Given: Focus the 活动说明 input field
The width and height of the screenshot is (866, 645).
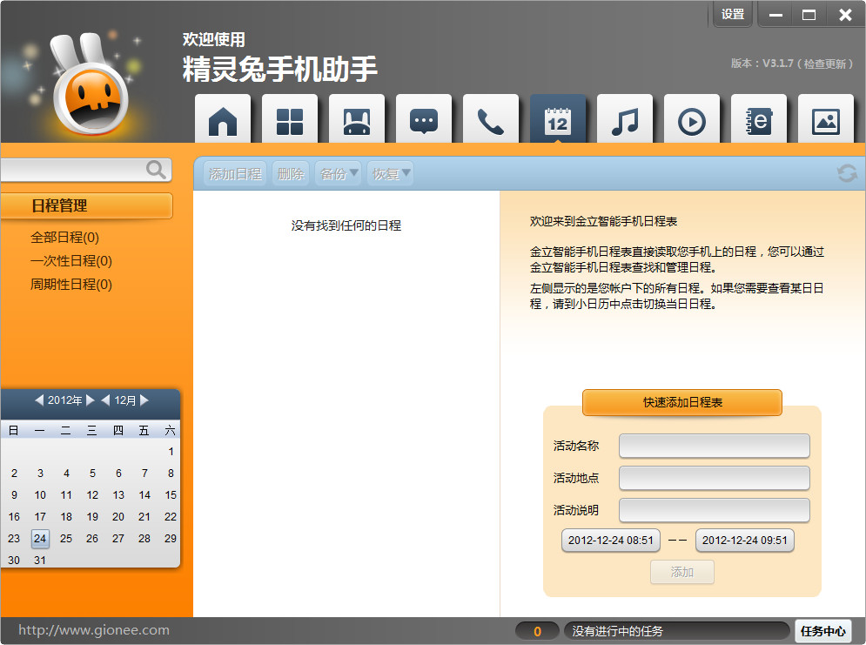Looking at the screenshot, I should pyautogui.click(x=714, y=510).
